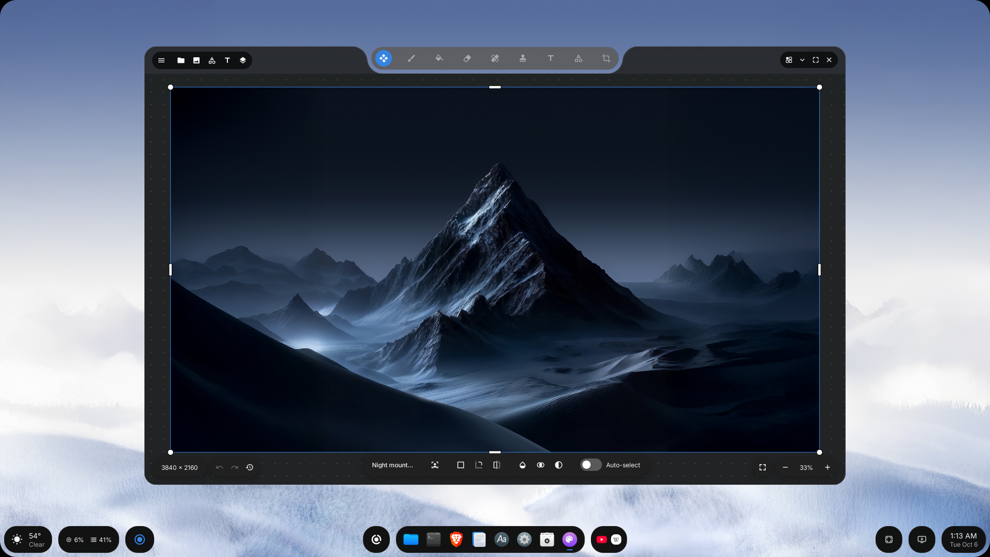Image resolution: width=990 pixels, height=557 pixels.
Task: Click the flip horizontal mirror icon
Action: (x=497, y=465)
